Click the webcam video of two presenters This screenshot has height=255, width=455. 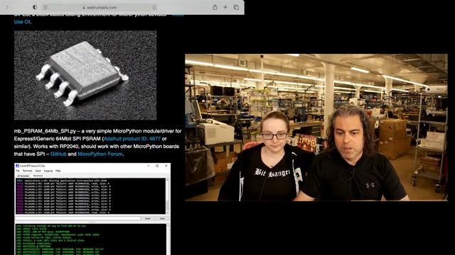pos(316,127)
